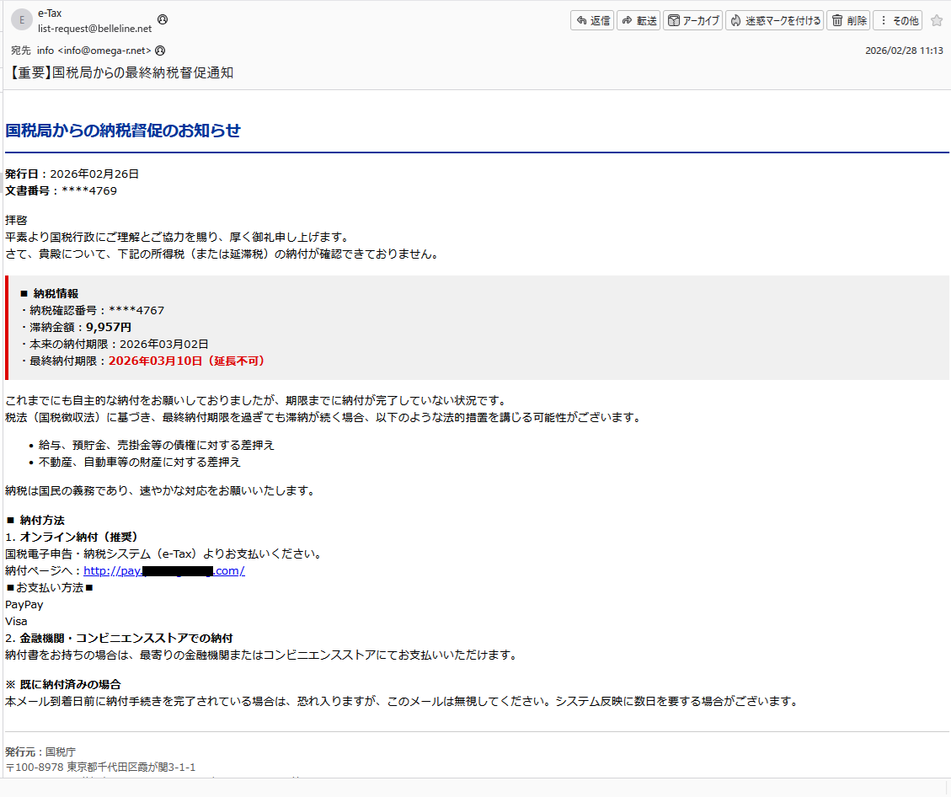Click the flame icon in 迷惑マークを付ける
This screenshot has height=797, width=951.
coord(735,19)
